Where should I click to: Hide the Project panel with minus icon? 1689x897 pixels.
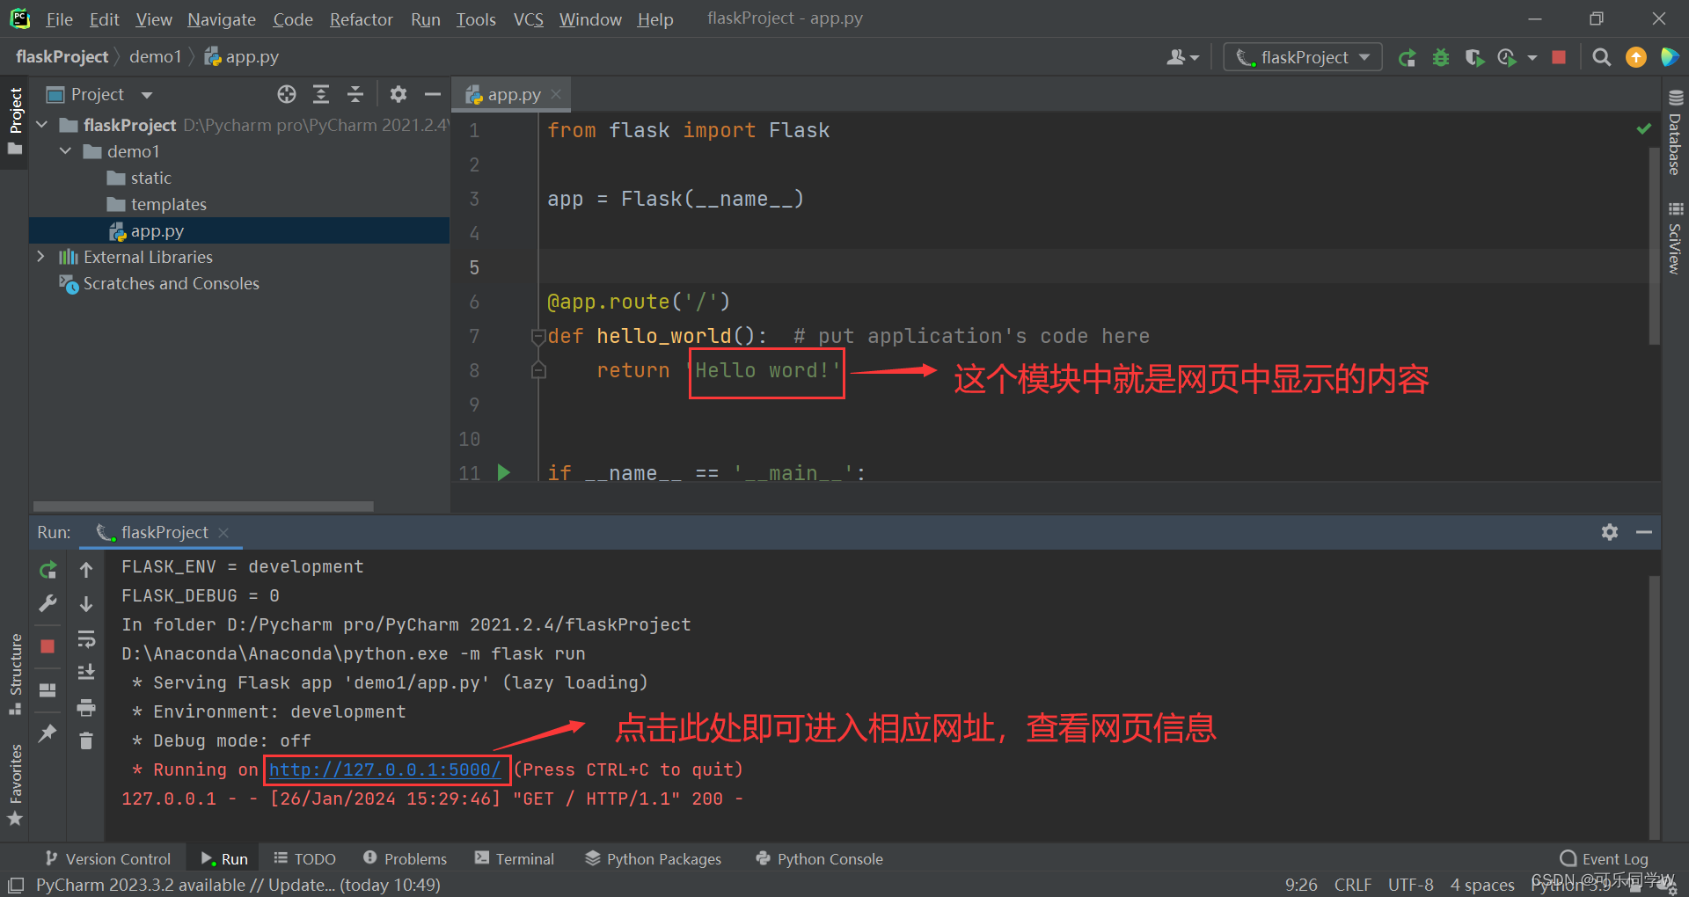pos(432,94)
